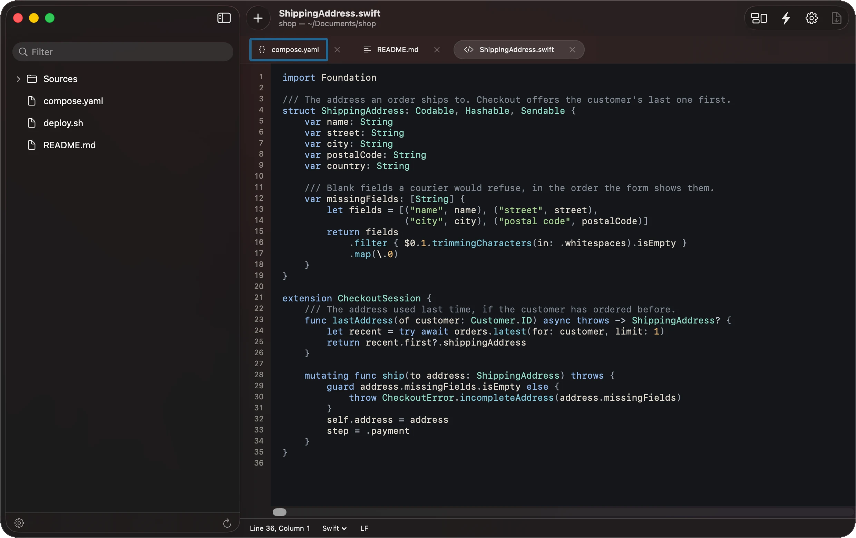Click the Sources folder icon
856x538 pixels.
click(32, 79)
